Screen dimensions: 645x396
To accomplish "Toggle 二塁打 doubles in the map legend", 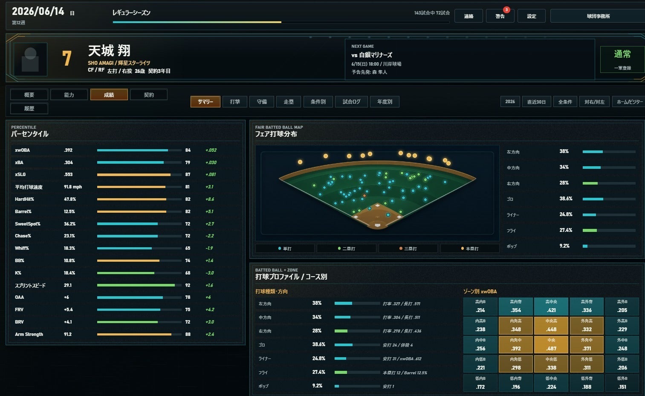I will pos(347,249).
